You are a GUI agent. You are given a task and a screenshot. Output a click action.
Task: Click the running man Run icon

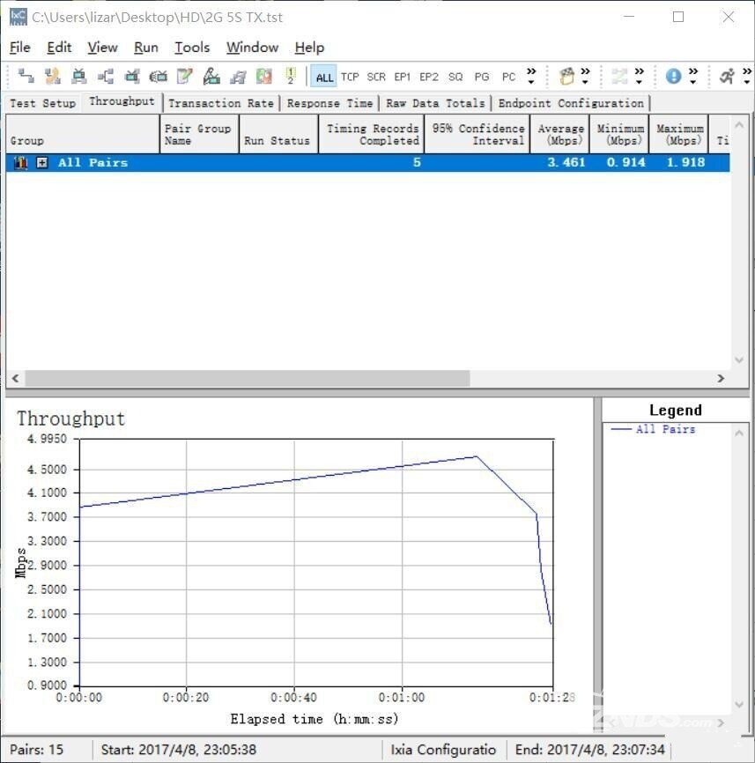click(x=726, y=76)
